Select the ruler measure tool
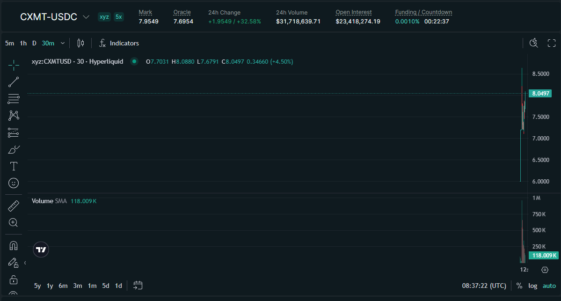This screenshot has height=301, width=561. [x=14, y=206]
